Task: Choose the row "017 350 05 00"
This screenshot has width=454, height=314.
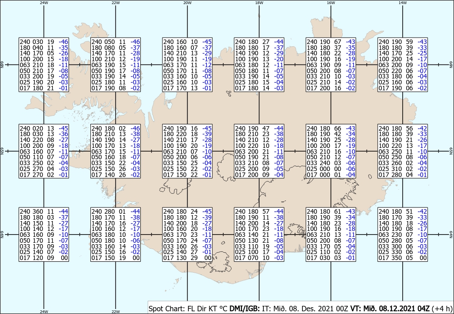Action: (x=403, y=258)
